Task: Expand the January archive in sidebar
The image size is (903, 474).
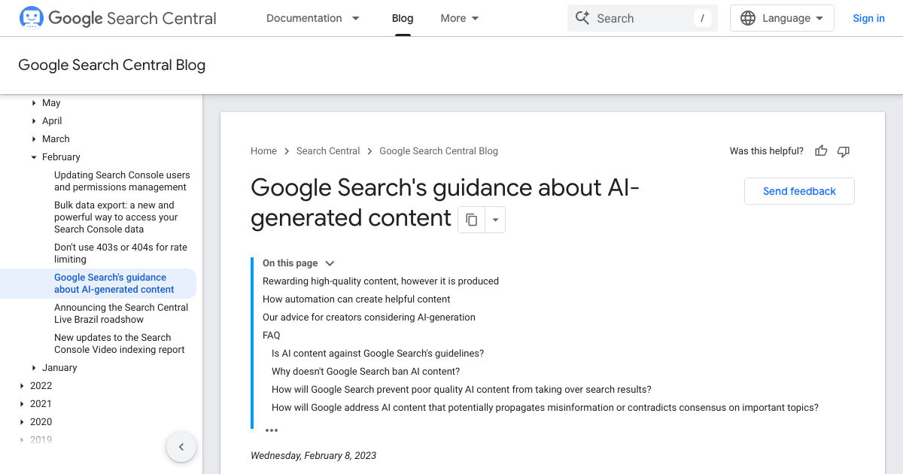Action: tap(34, 368)
